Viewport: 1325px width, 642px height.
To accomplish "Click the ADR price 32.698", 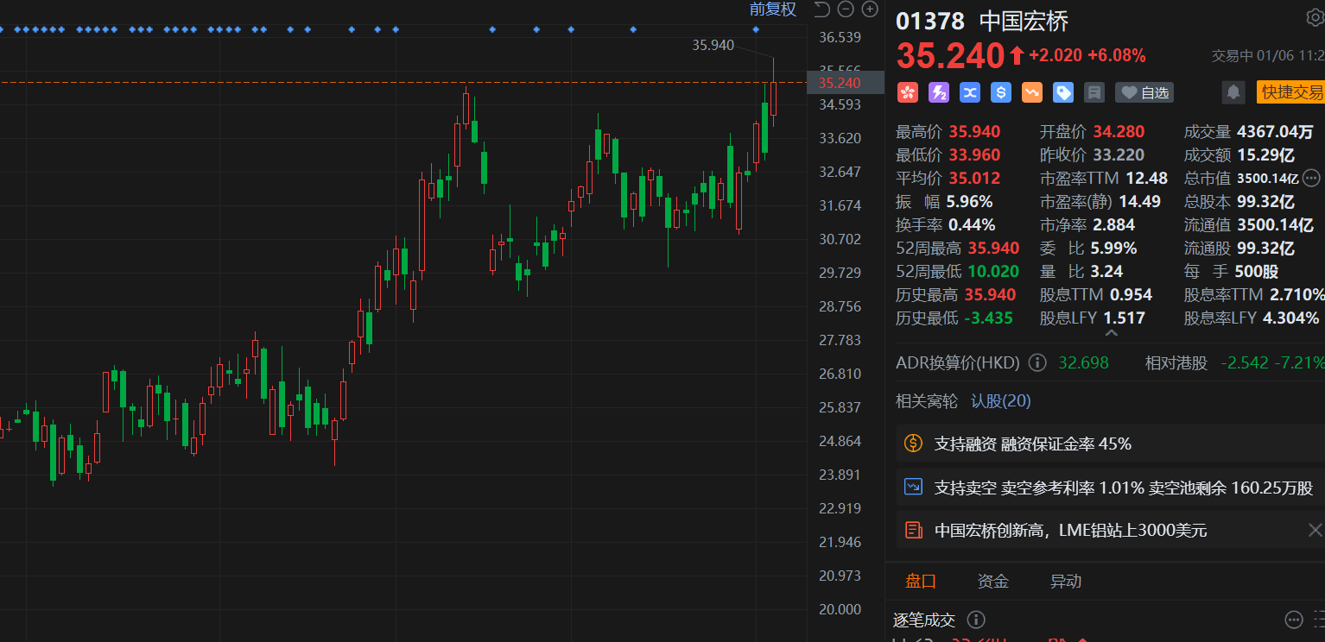I will coord(1084,362).
